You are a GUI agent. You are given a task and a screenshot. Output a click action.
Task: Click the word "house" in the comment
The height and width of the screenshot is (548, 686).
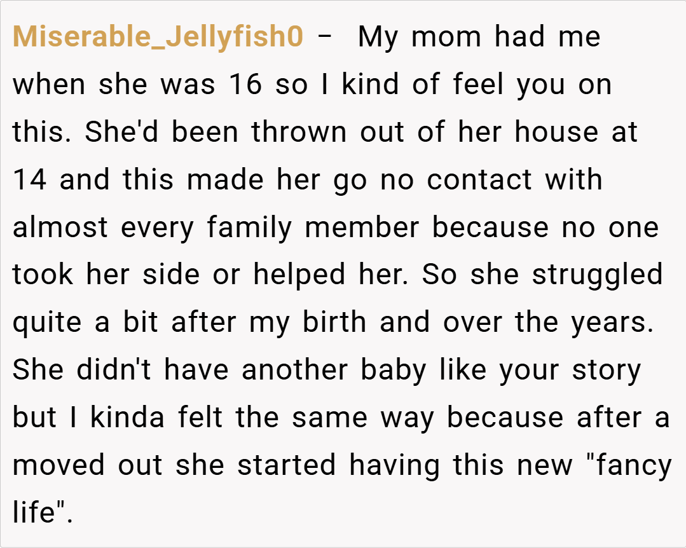coord(557,132)
